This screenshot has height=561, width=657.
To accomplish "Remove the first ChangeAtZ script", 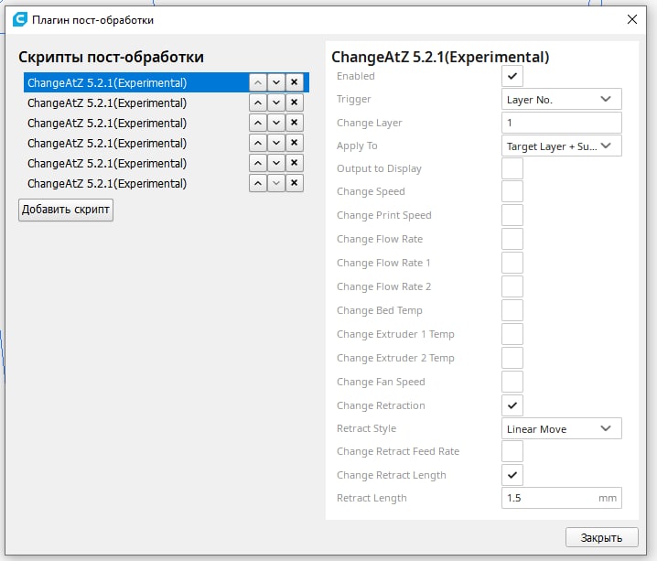I will coord(294,82).
